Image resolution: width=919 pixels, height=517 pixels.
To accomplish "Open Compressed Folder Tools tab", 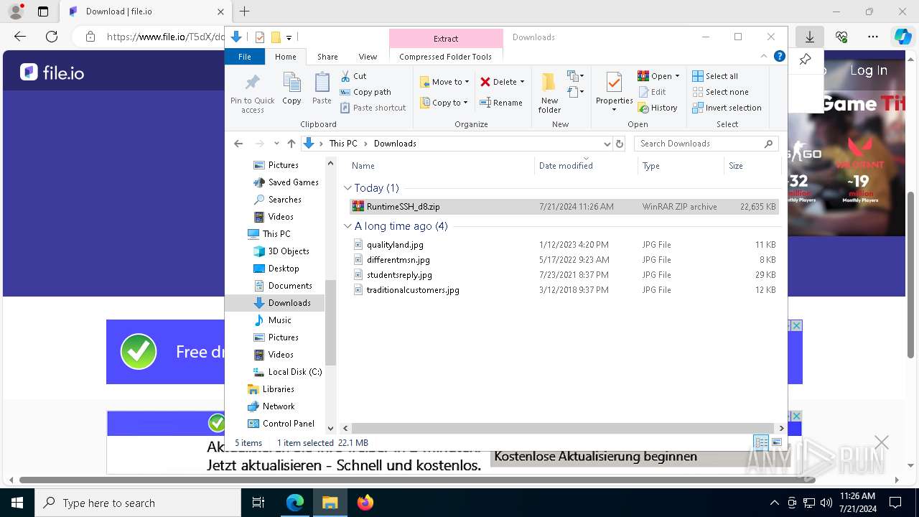I will pos(445,57).
